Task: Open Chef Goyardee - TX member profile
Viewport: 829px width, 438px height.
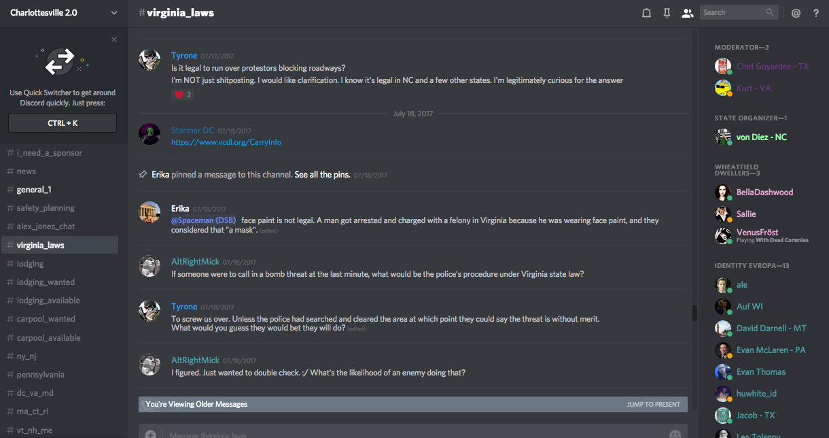Action: pos(773,67)
